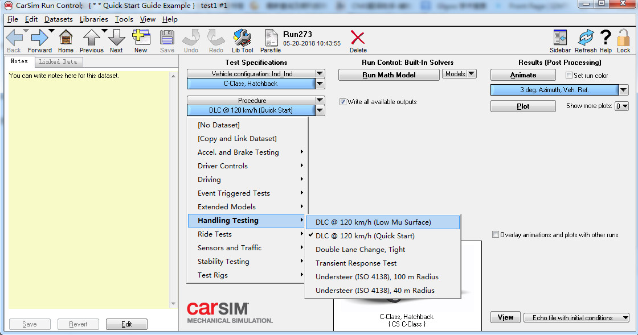
Task: Choose DLC @ 120 km/h (Low Mu Surface)
Action: pyautogui.click(x=383, y=222)
